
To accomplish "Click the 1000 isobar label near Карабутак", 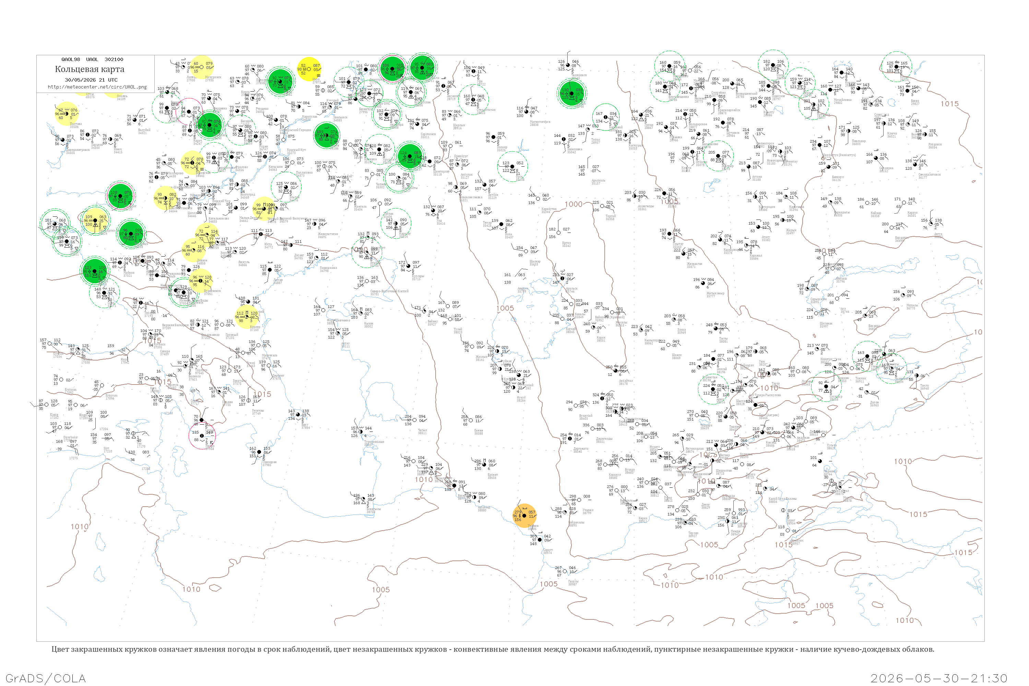I will click(x=573, y=204).
